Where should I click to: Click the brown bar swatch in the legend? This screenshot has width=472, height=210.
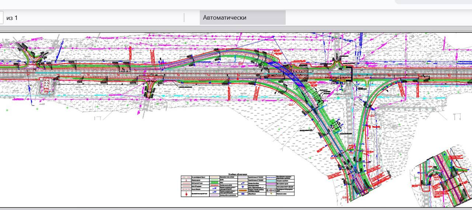point(243,191)
